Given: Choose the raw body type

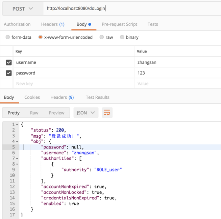Looking at the screenshot, I should [102, 37].
